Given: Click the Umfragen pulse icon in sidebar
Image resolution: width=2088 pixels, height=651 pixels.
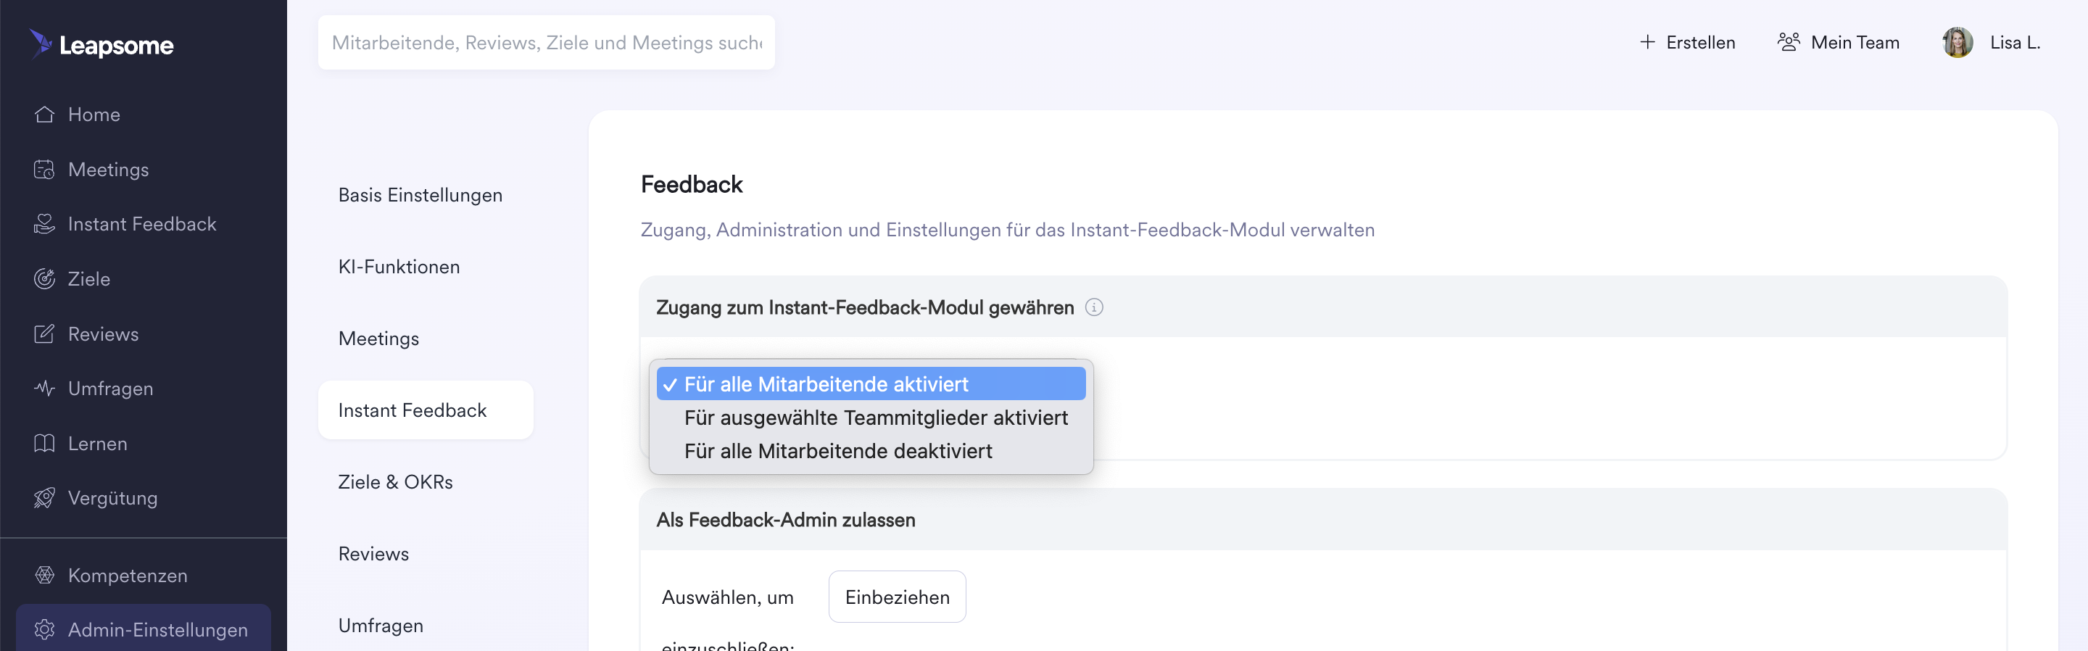Looking at the screenshot, I should point(44,389).
